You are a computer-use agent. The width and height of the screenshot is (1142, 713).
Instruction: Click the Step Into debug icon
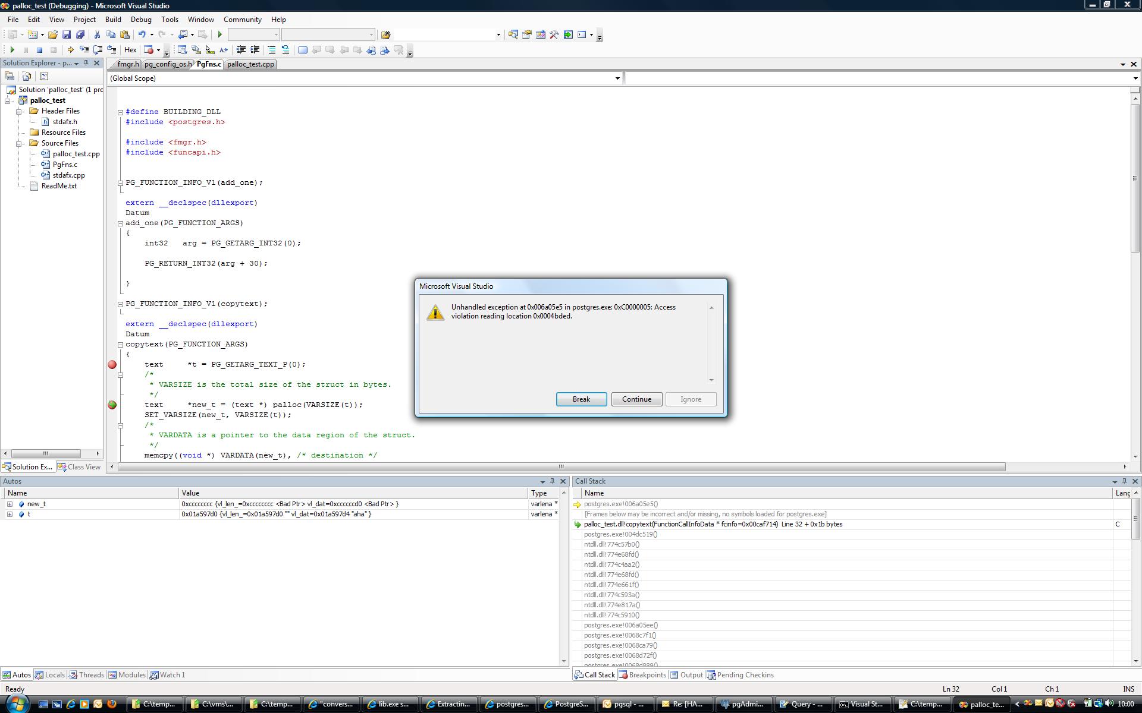tap(84, 51)
